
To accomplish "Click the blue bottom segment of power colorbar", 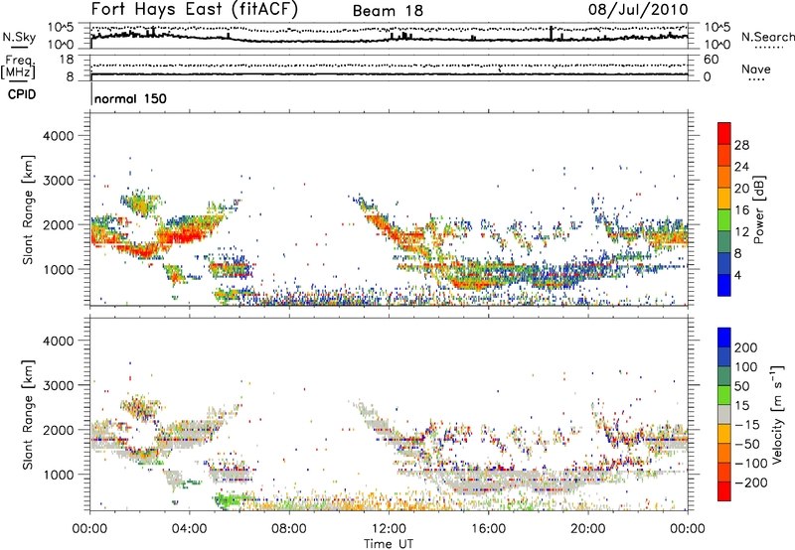I will 724,285.
